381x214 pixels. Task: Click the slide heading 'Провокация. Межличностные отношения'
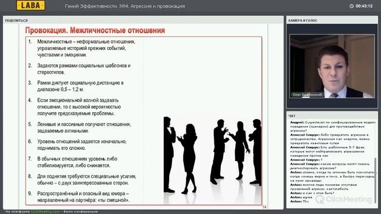[95, 30]
